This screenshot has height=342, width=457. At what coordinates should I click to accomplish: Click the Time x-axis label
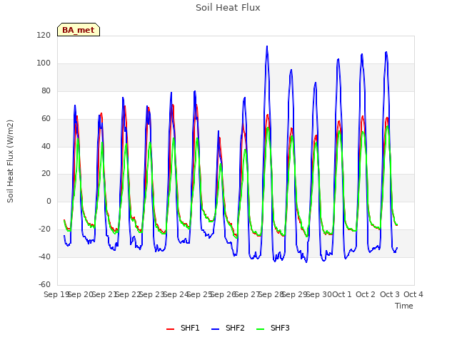404,306
